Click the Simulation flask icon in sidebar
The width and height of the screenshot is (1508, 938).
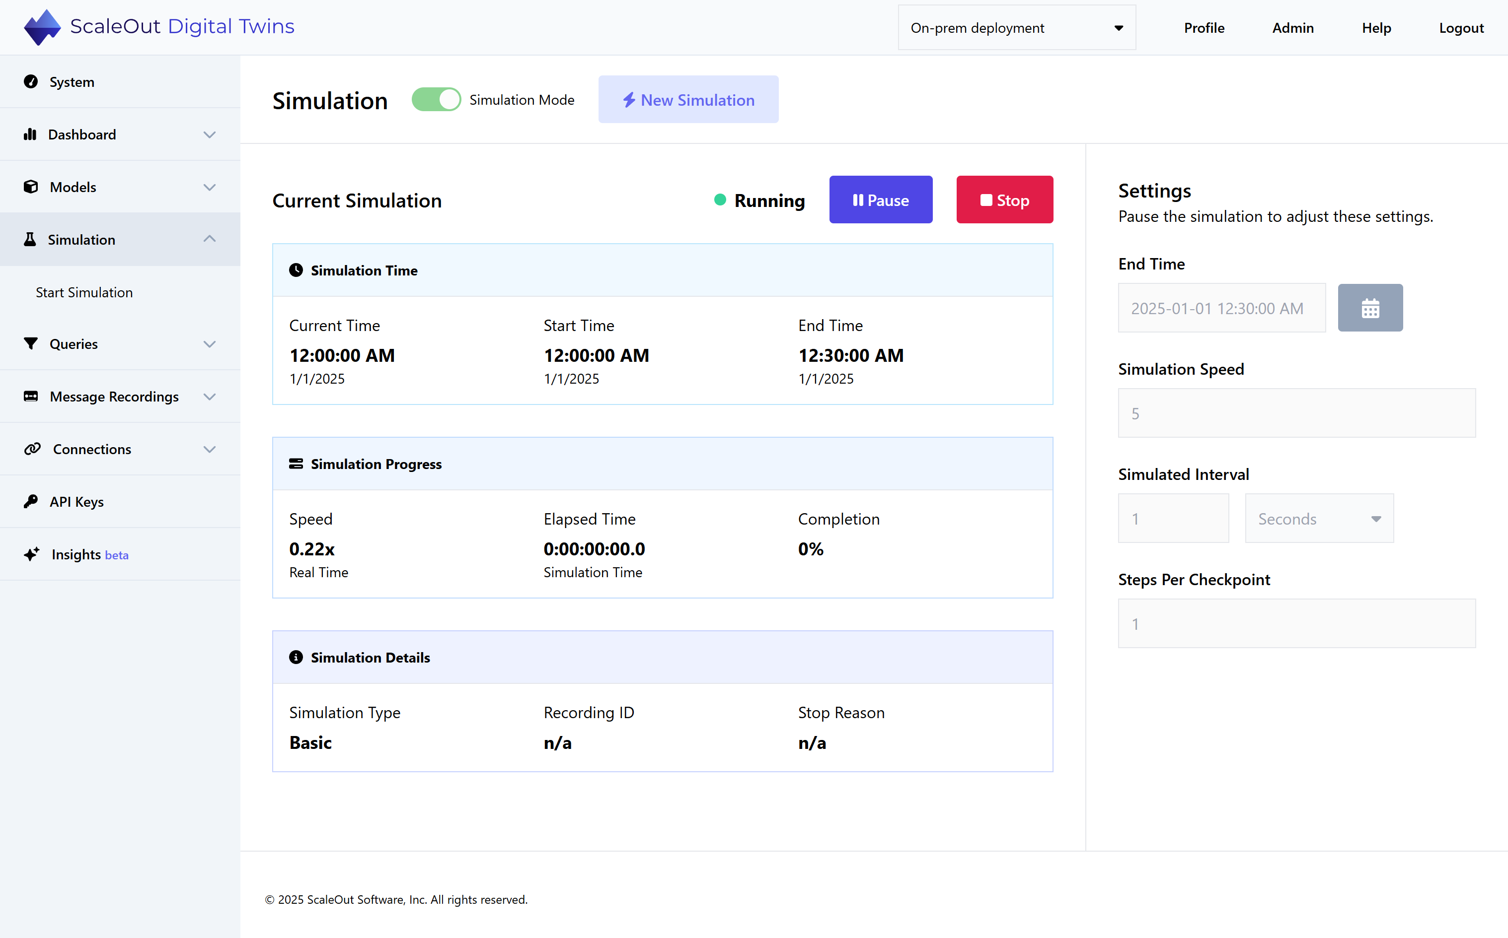tap(30, 239)
